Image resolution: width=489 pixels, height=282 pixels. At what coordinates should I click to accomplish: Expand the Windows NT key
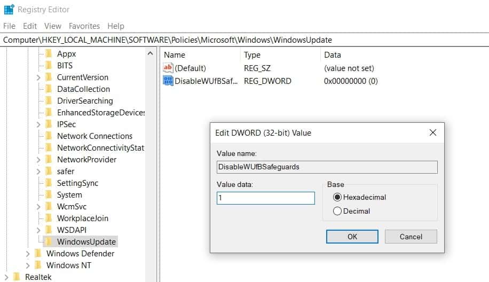click(x=28, y=265)
